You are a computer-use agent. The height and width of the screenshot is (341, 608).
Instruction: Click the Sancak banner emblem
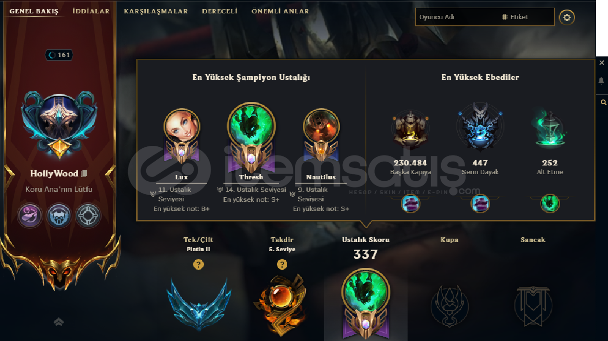pos(533,305)
